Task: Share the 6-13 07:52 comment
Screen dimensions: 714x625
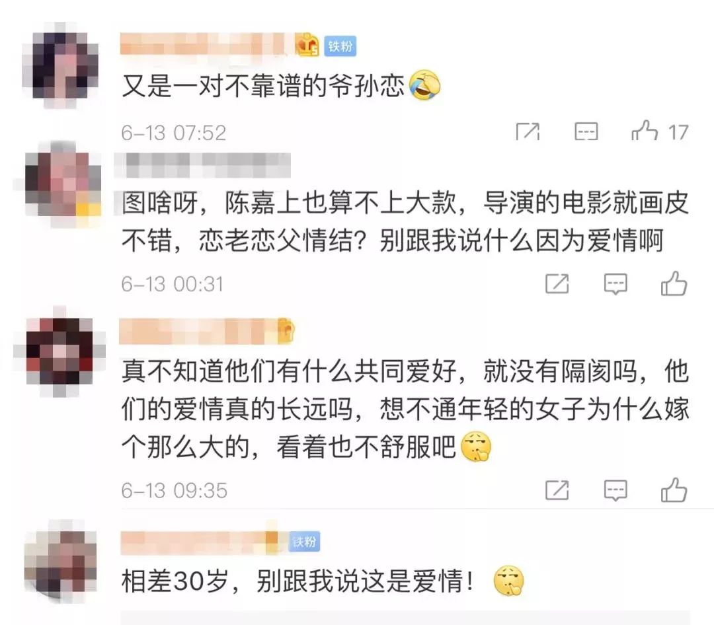Action: (528, 131)
